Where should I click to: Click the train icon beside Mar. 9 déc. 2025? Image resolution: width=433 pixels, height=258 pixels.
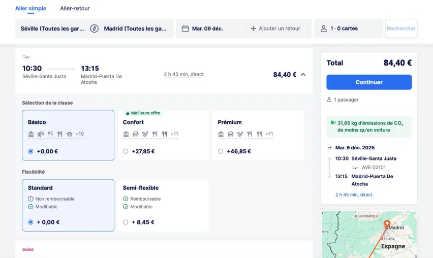point(329,148)
